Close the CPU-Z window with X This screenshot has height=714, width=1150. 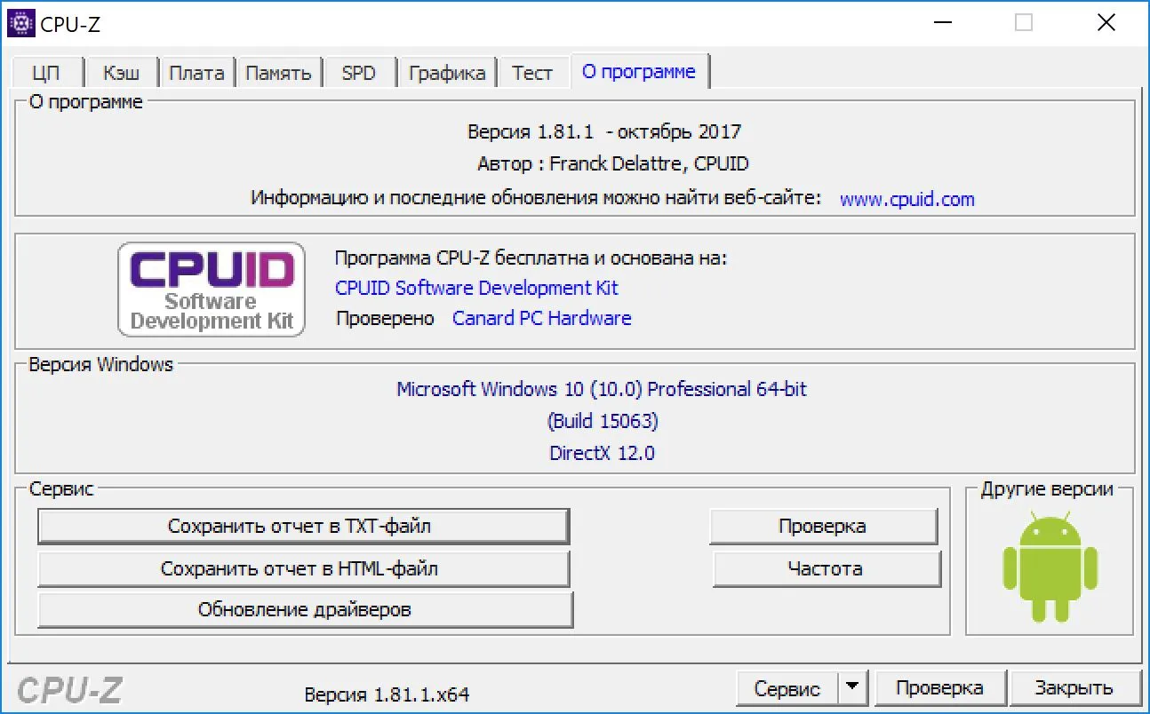tap(1106, 23)
